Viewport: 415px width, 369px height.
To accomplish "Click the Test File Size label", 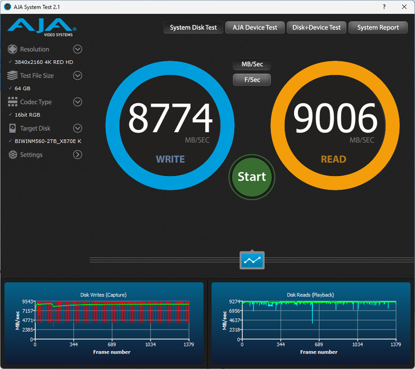I will coord(37,76).
